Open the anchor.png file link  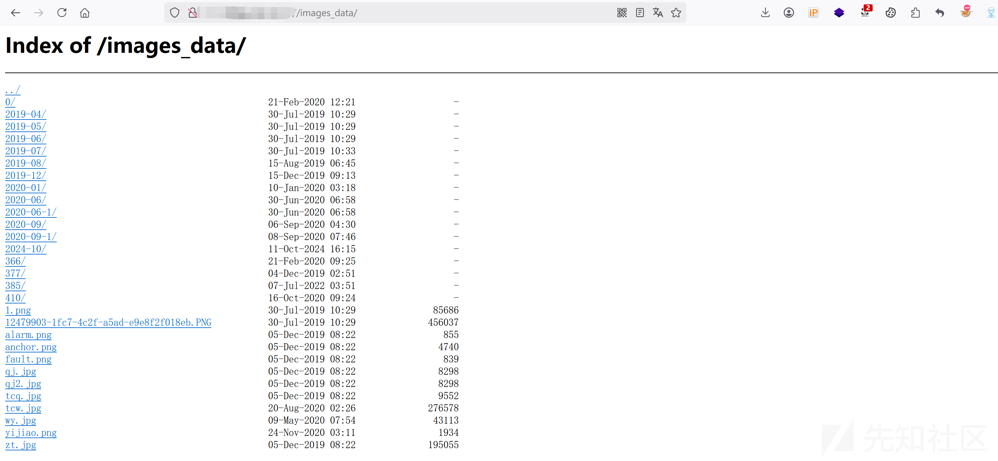click(31, 347)
